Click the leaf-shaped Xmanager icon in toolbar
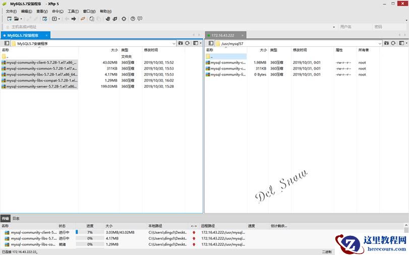 115,19
